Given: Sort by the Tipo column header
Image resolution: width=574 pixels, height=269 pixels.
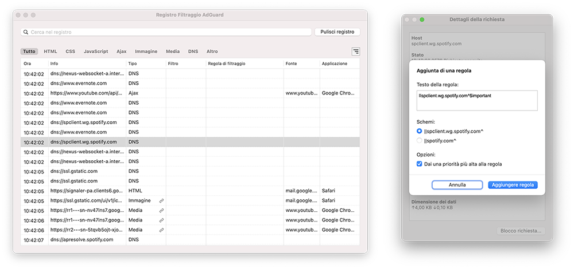Looking at the screenshot, I should (x=146, y=64).
